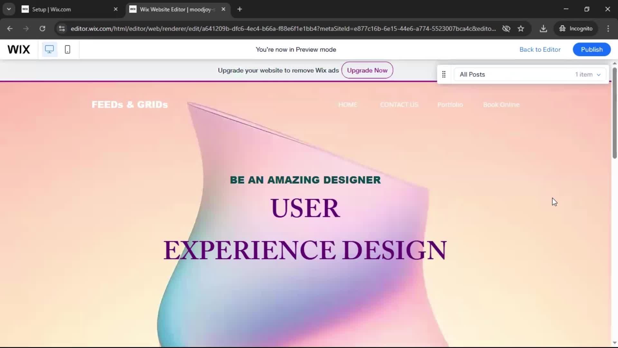Screen dimensions: 618x348
Task: Open Chrome menu with three dots
Action: point(608,29)
